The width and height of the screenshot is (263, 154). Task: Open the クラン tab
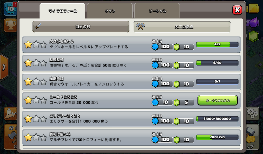110,11
